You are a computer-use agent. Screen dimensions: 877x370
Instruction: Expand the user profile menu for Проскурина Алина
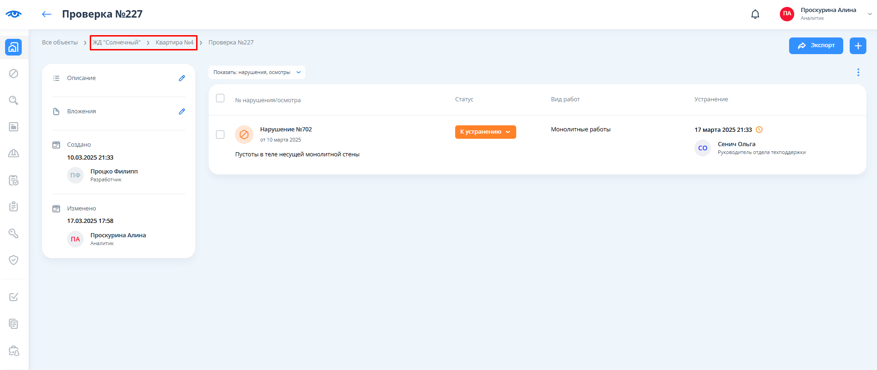(x=870, y=14)
